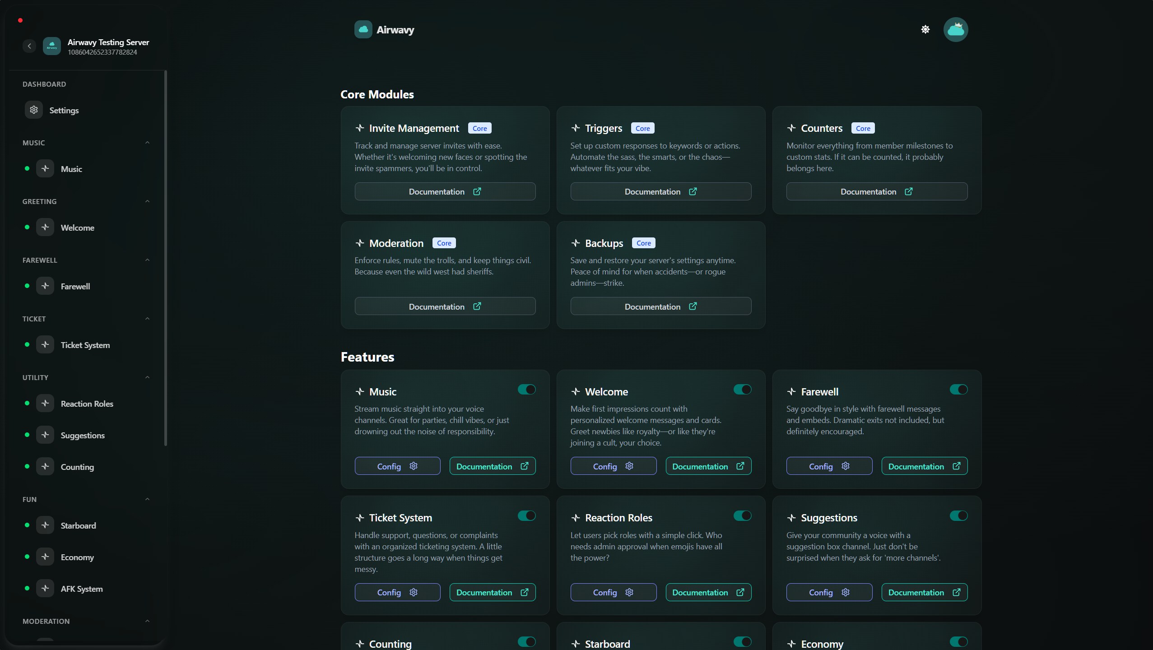
Task: Click the sidebar vertical scrollbar
Action: point(166,257)
